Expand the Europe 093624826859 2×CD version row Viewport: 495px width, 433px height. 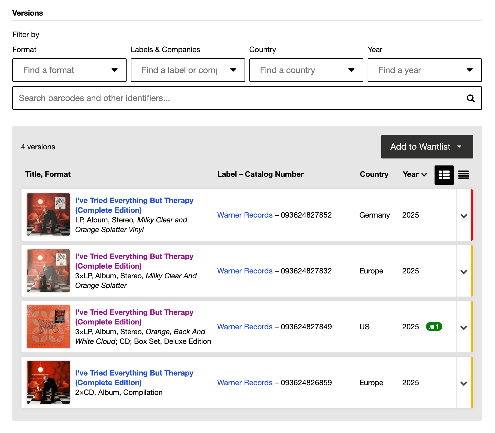coord(464,383)
